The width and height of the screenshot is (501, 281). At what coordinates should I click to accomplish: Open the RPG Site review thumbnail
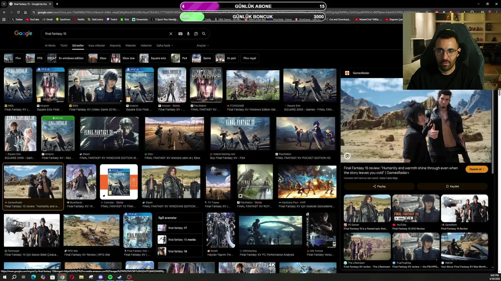(92, 230)
